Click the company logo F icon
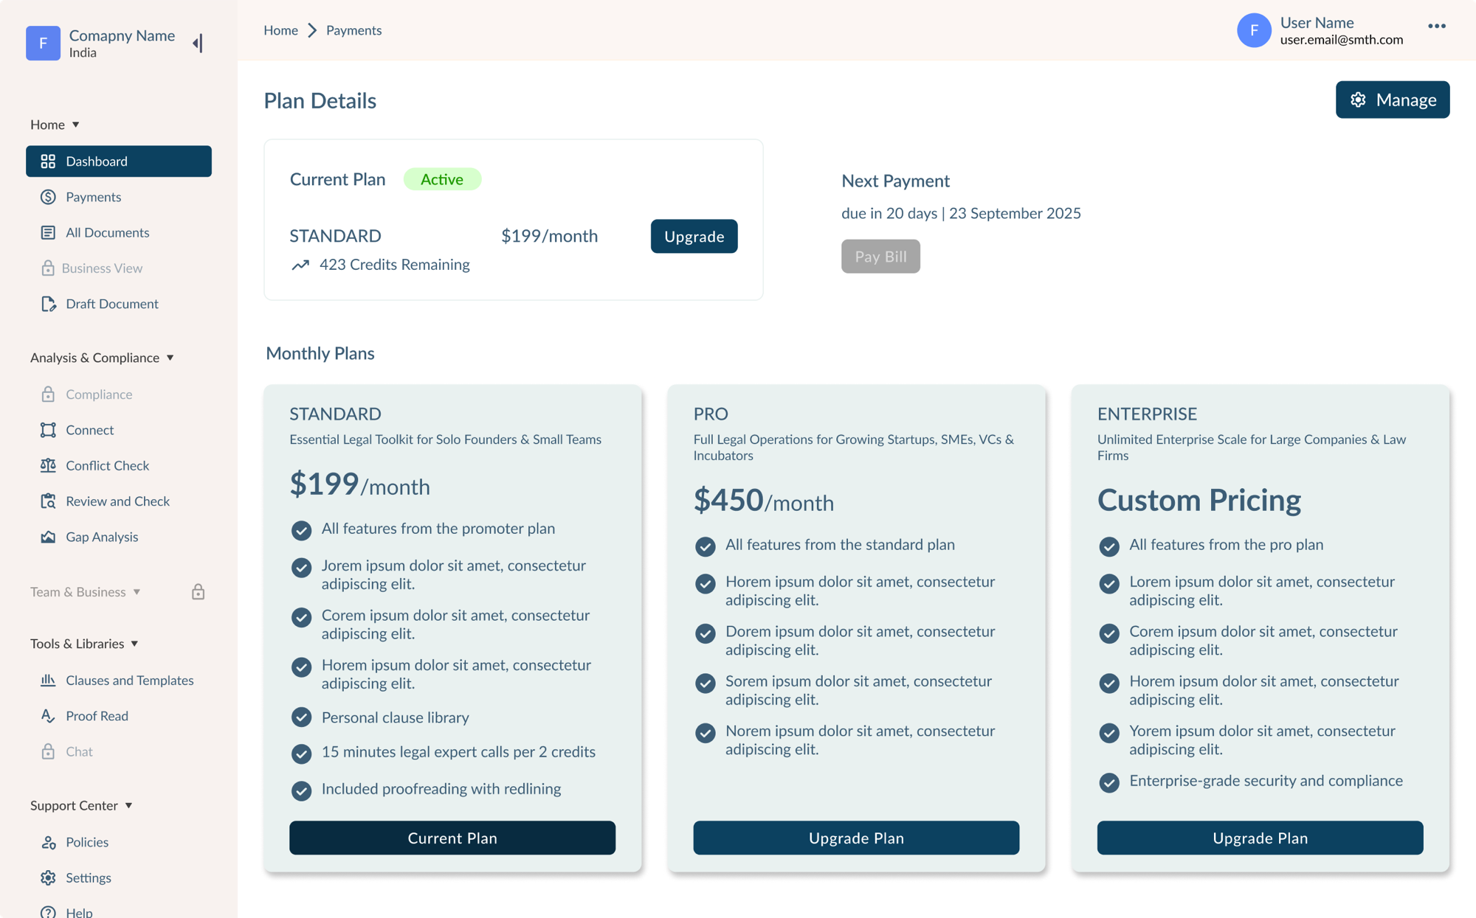1476x918 pixels. (43, 44)
